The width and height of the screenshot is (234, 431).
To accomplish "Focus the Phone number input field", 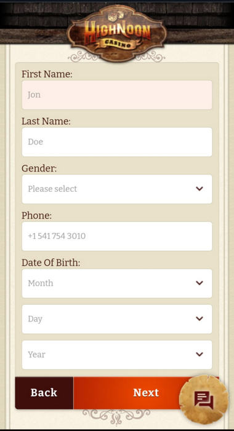I will (x=117, y=236).
